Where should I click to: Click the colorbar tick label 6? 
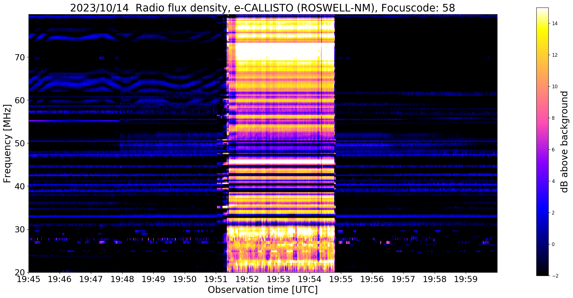(553, 150)
